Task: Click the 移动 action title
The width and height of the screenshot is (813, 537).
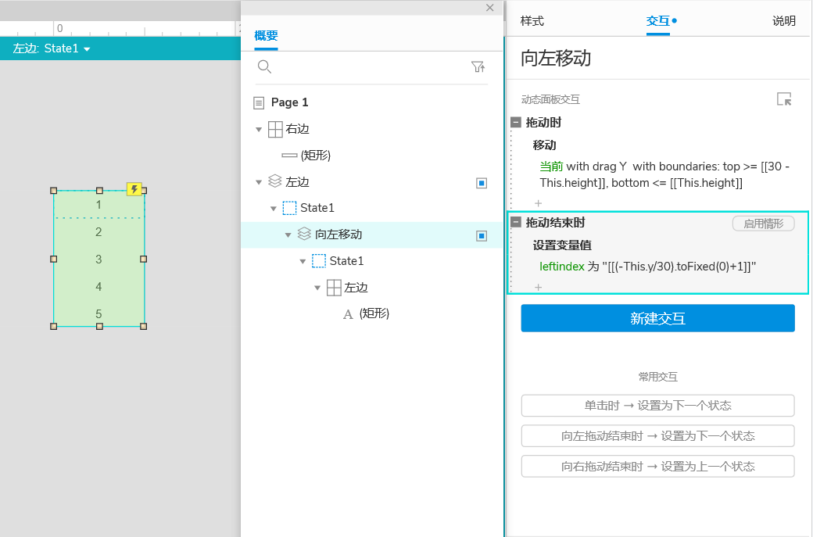Action: point(544,145)
